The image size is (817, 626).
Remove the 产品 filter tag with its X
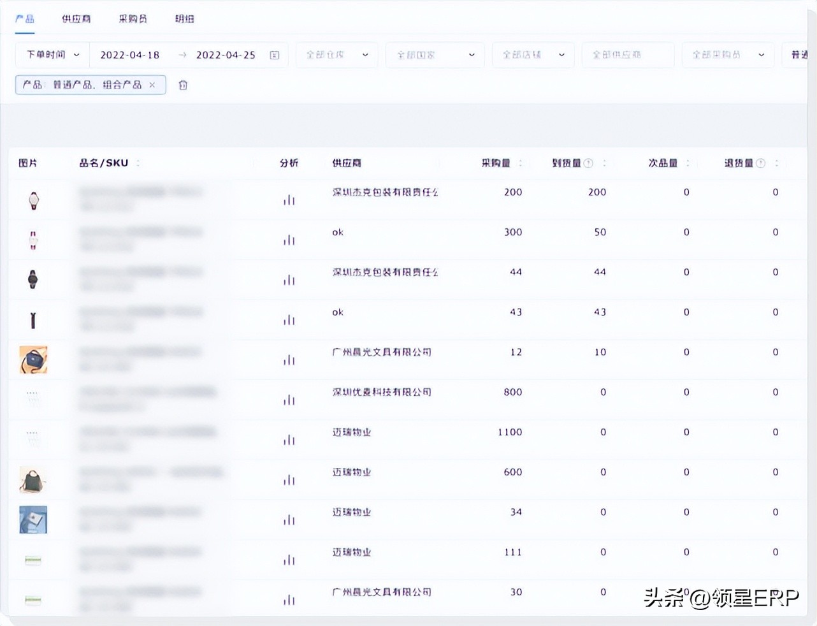pyautogui.click(x=152, y=85)
